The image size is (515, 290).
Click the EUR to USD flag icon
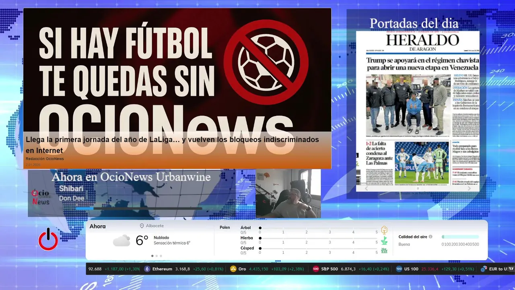pos(484,269)
